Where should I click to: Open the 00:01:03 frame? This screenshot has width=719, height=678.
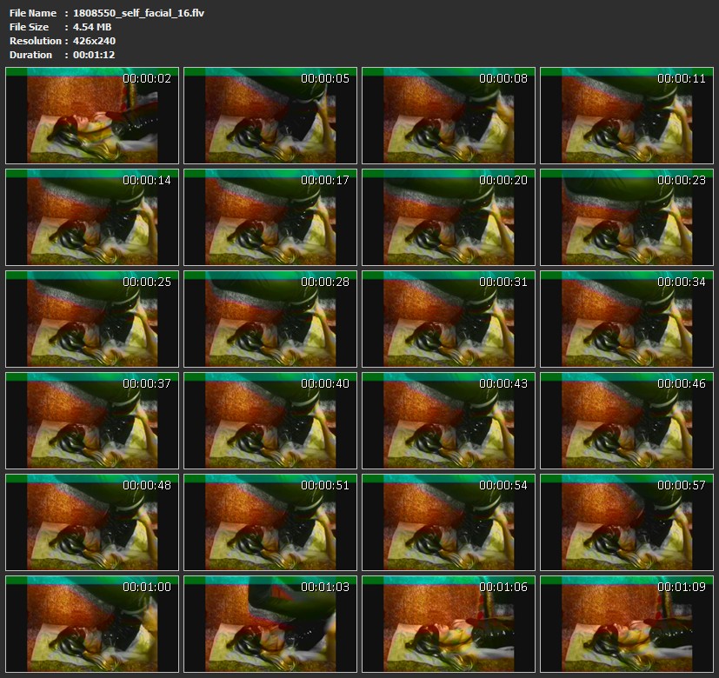(270, 624)
